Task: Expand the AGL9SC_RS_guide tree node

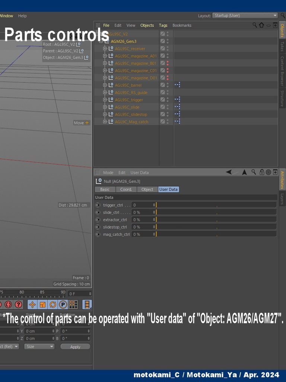Action: point(105,93)
